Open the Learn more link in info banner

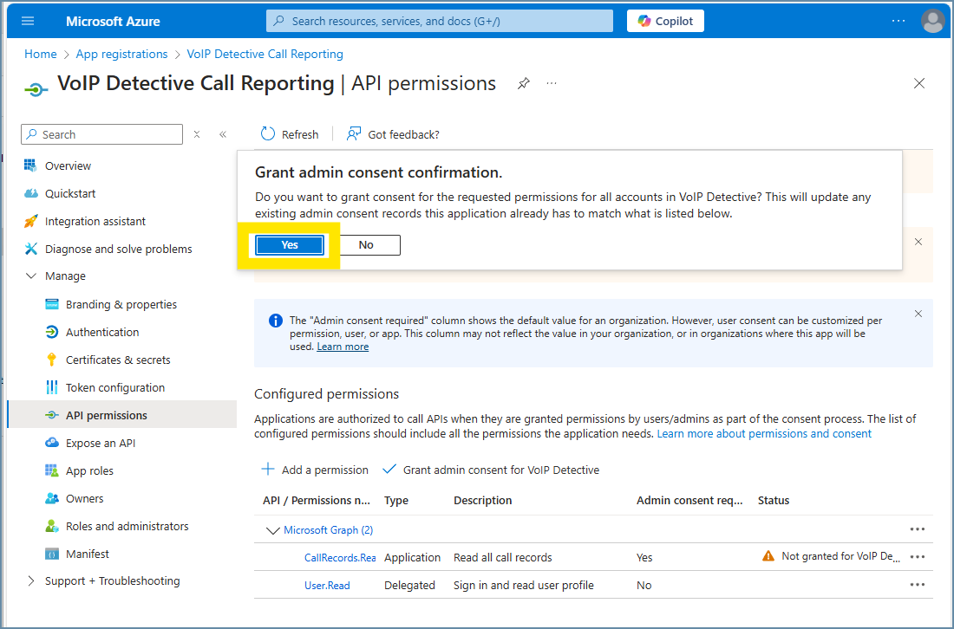tap(343, 347)
